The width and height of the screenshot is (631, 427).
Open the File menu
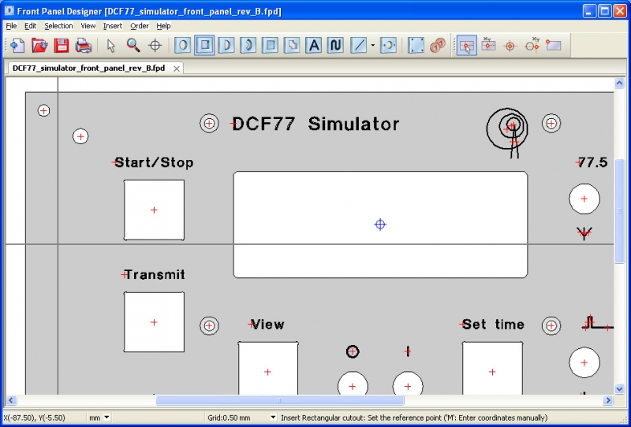pos(11,26)
